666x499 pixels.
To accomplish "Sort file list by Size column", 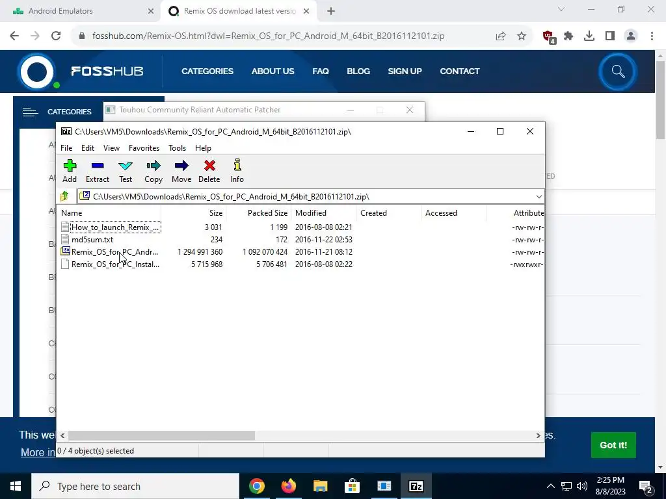I will (194, 213).
